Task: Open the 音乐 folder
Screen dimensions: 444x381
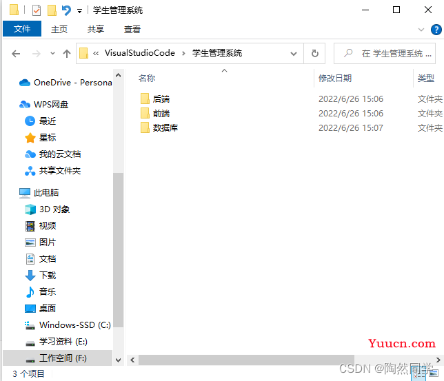Action: (x=40, y=292)
